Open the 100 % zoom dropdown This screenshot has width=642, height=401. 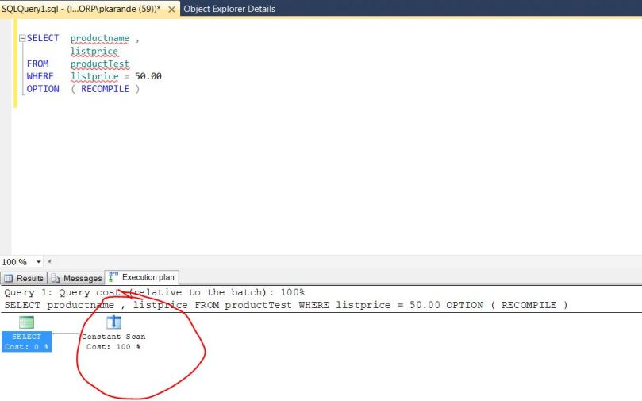point(38,262)
